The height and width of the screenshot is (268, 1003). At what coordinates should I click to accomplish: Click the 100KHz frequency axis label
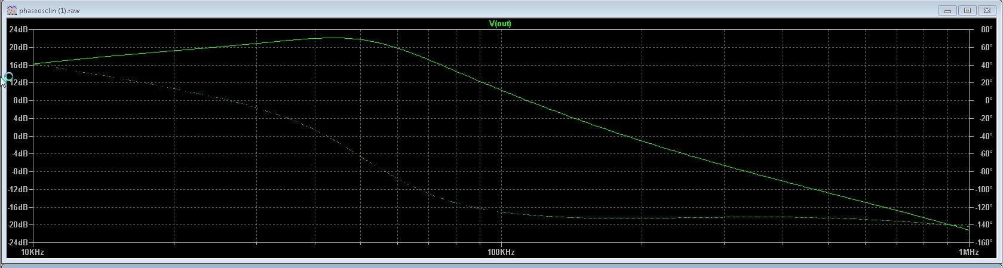click(501, 252)
